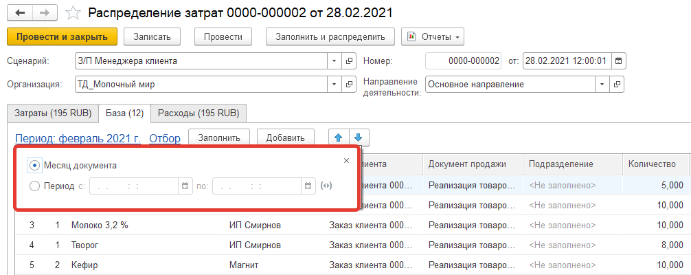Open the Отчеты dropdown menu
Viewport: 691px width, 275px height.
(433, 36)
